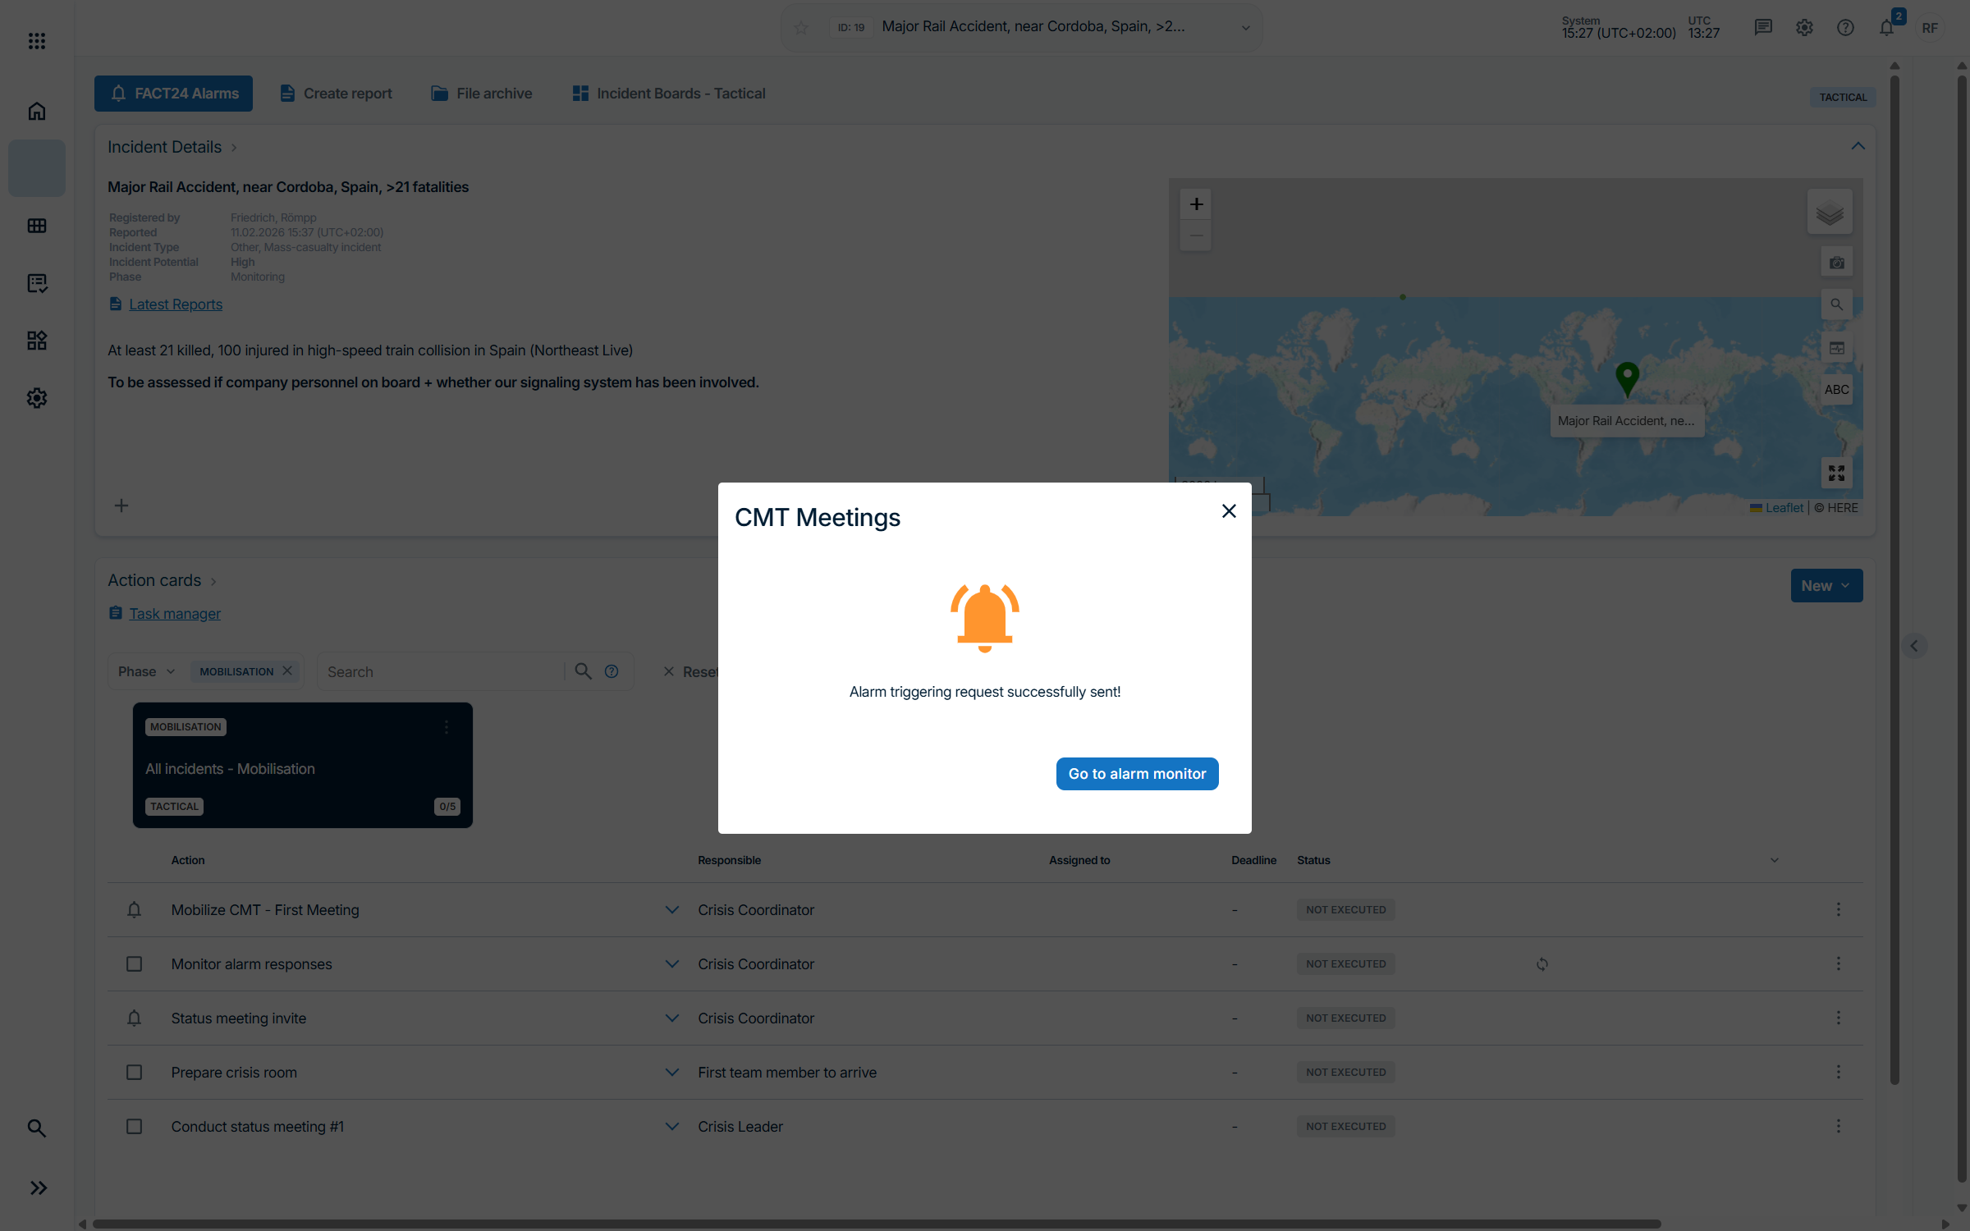Click the refresh icon in Monitor alarm row
This screenshot has height=1231, width=1970.
click(x=1542, y=964)
